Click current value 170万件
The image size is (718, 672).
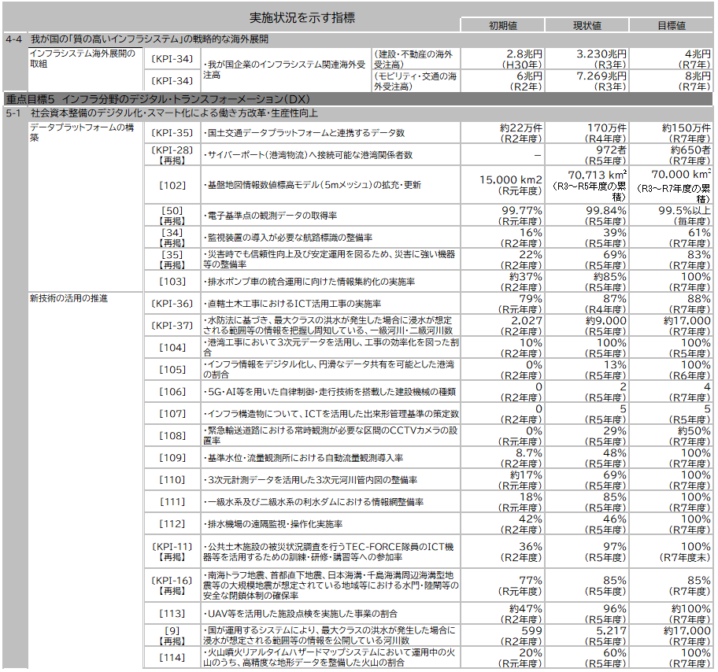[x=607, y=127]
